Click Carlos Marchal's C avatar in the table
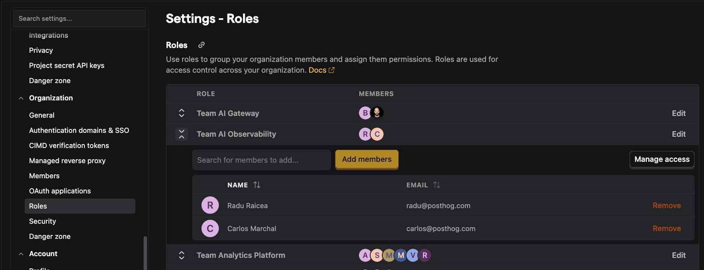The image size is (704, 270). 210,228
